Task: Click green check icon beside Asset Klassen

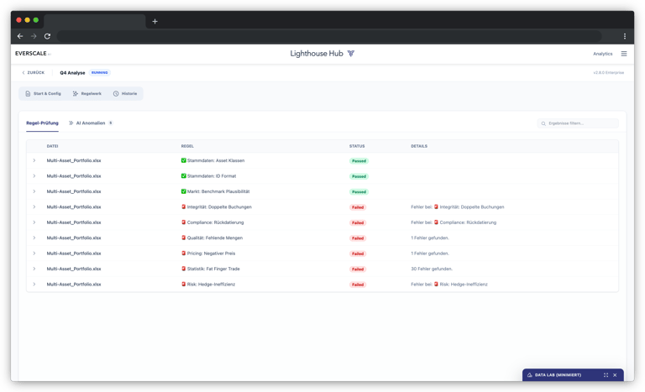Action: 183,160
